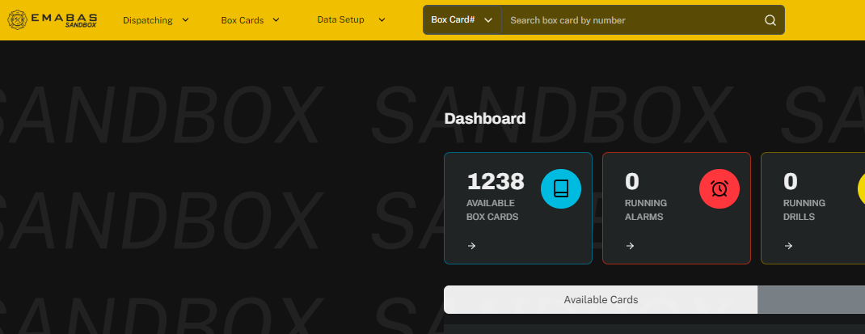Open the Data Setup menu
The width and height of the screenshot is (865, 334).
pyautogui.click(x=340, y=20)
